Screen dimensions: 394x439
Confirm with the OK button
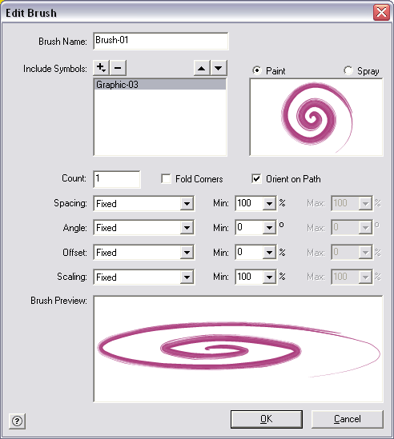coord(267,419)
